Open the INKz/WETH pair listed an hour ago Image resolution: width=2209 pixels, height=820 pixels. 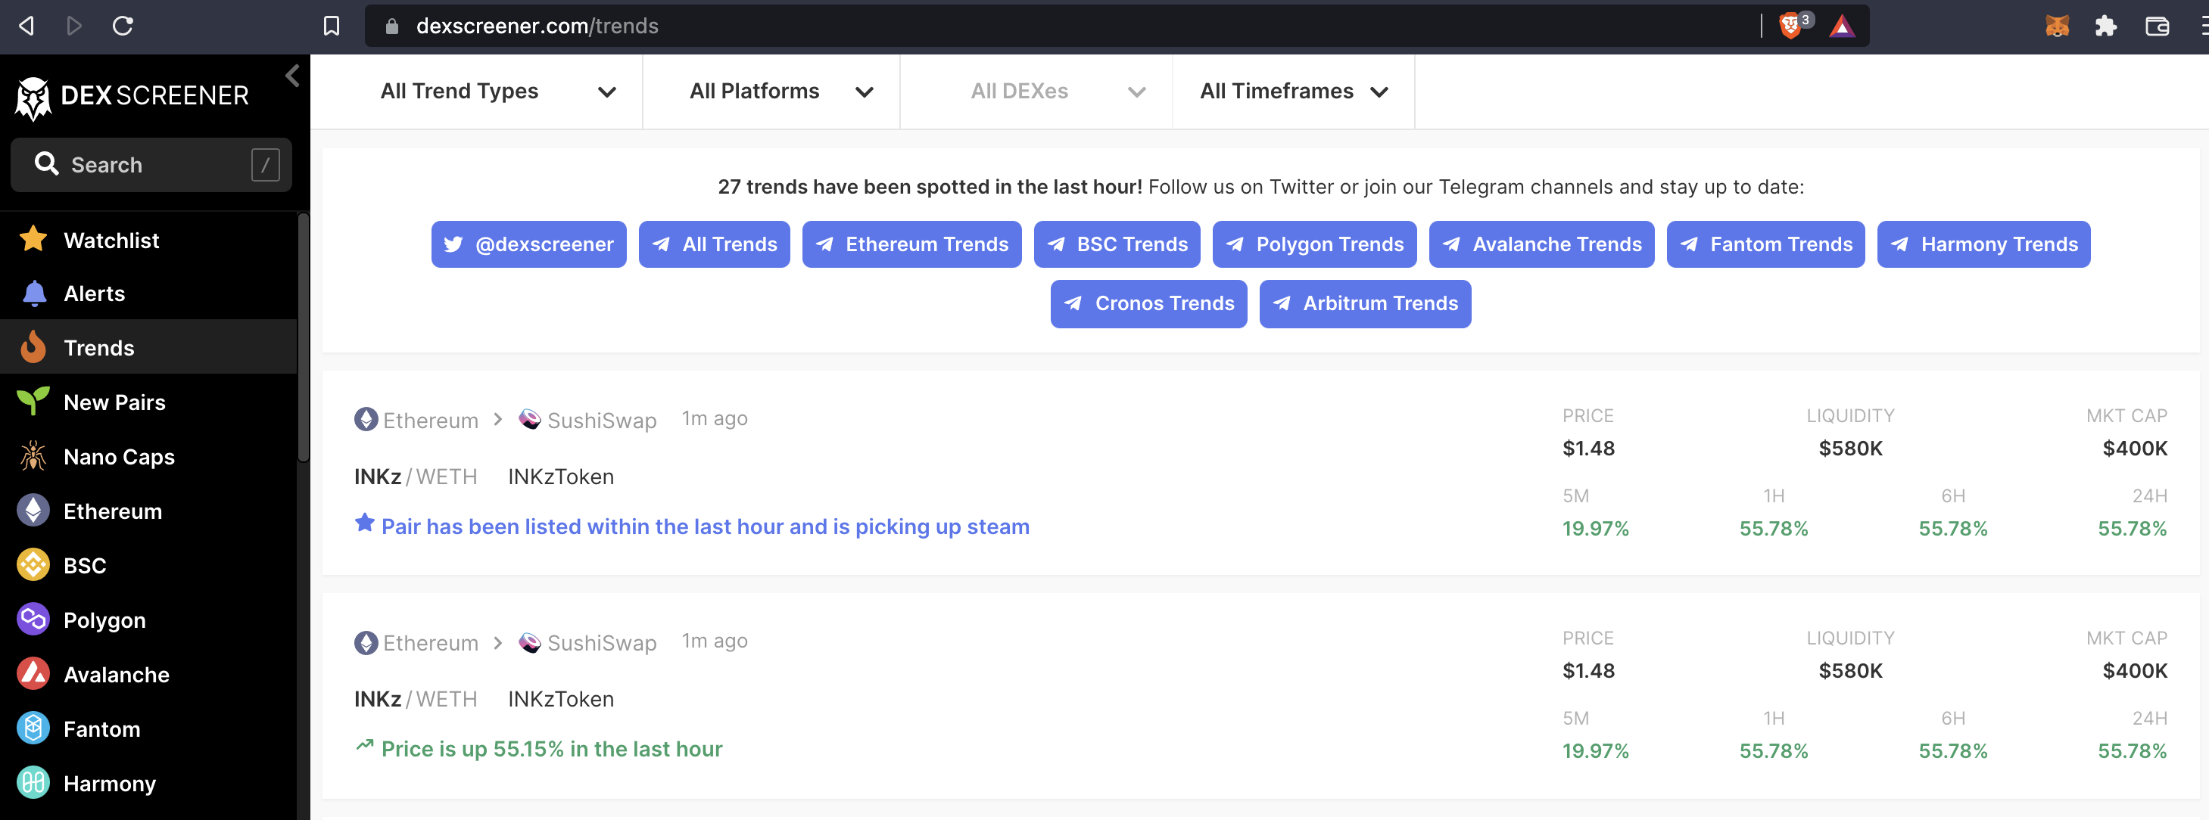click(417, 477)
